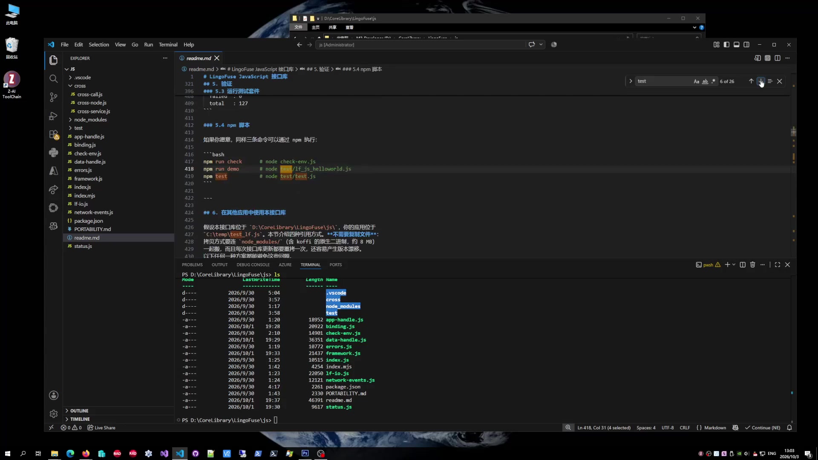Open the Azure view icon in activity bar
This screenshot has height=460, width=818.
tap(53, 171)
